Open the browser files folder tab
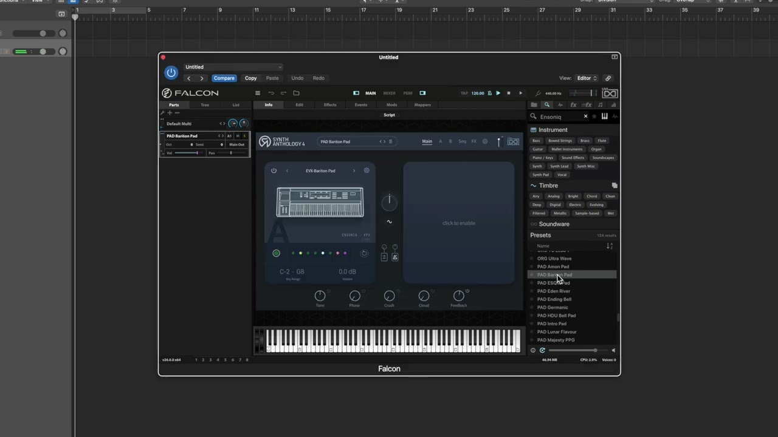 tap(534, 105)
